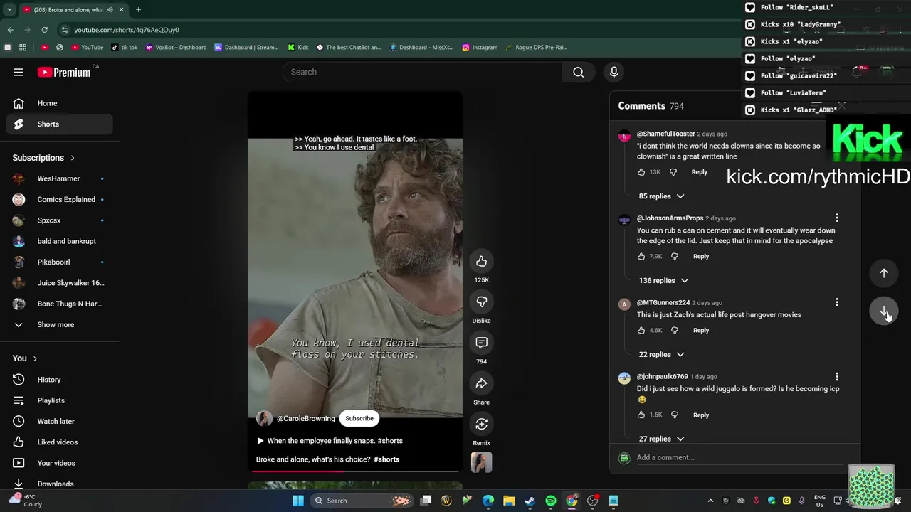The width and height of the screenshot is (911, 512).
Task: Select Shorts in the sidebar
Action: pyautogui.click(x=60, y=124)
